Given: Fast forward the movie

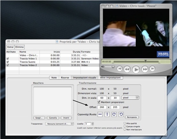Looking at the screenshot, I should tap(145, 69).
